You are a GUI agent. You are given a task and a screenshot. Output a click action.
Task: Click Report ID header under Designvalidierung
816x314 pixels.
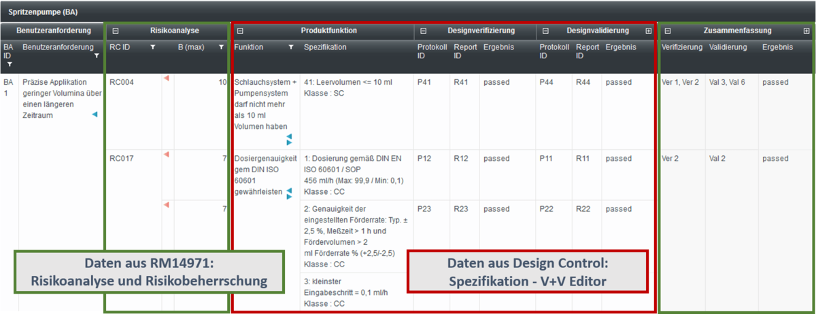[588, 52]
